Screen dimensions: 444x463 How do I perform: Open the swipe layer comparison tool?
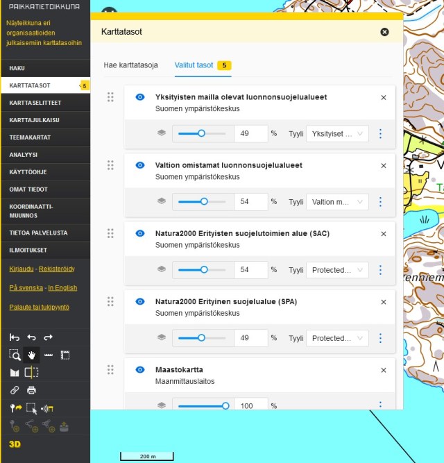coord(31,373)
